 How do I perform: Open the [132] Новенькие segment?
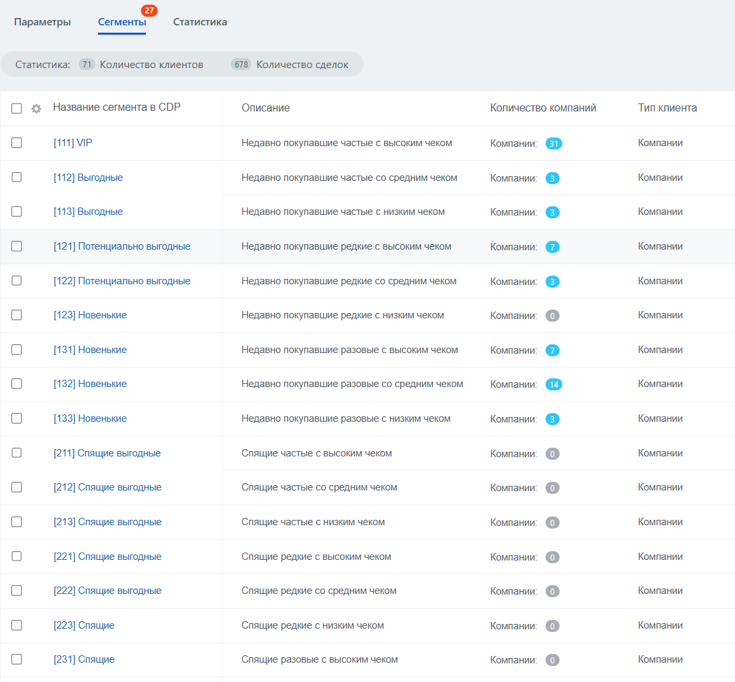coord(90,384)
